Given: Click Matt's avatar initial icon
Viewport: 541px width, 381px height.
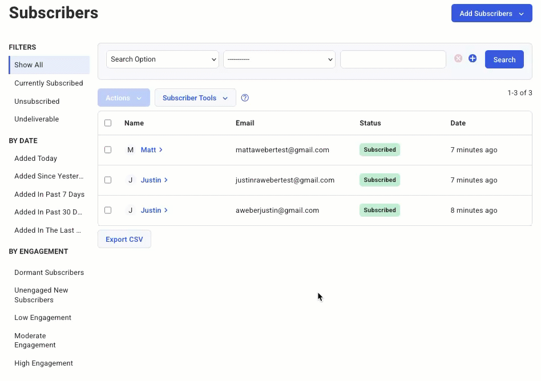Looking at the screenshot, I should [x=130, y=150].
